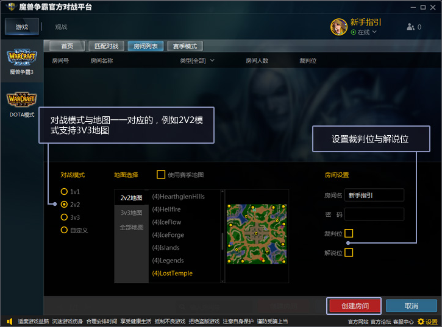Open the 游戏 main tab
The height and width of the screenshot is (327, 442).
tap(22, 27)
